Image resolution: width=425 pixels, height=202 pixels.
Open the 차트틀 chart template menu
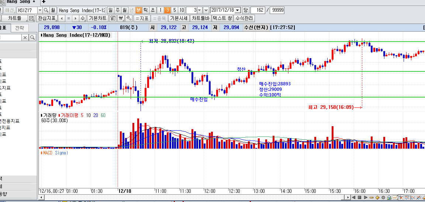[15, 18]
